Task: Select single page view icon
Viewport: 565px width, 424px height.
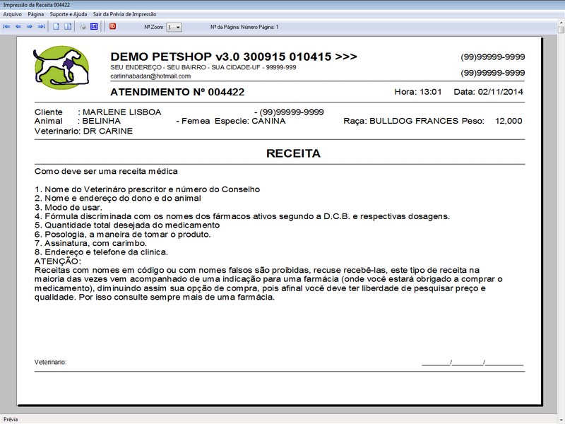Action: [x=56, y=27]
